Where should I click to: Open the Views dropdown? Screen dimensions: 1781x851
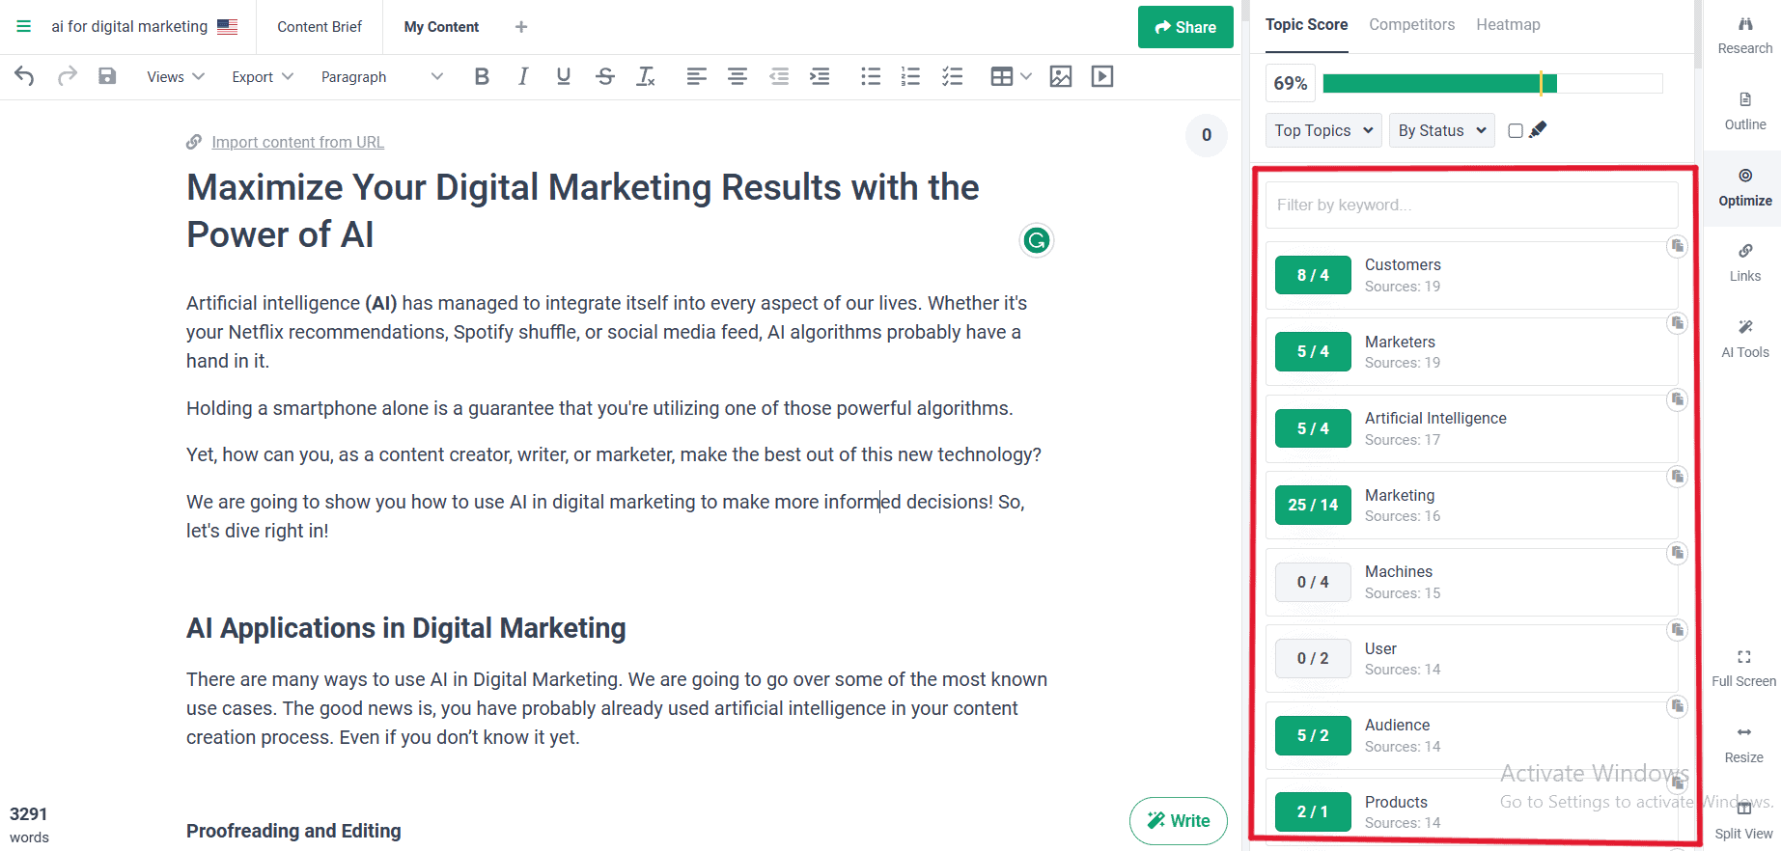[x=176, y=76]
